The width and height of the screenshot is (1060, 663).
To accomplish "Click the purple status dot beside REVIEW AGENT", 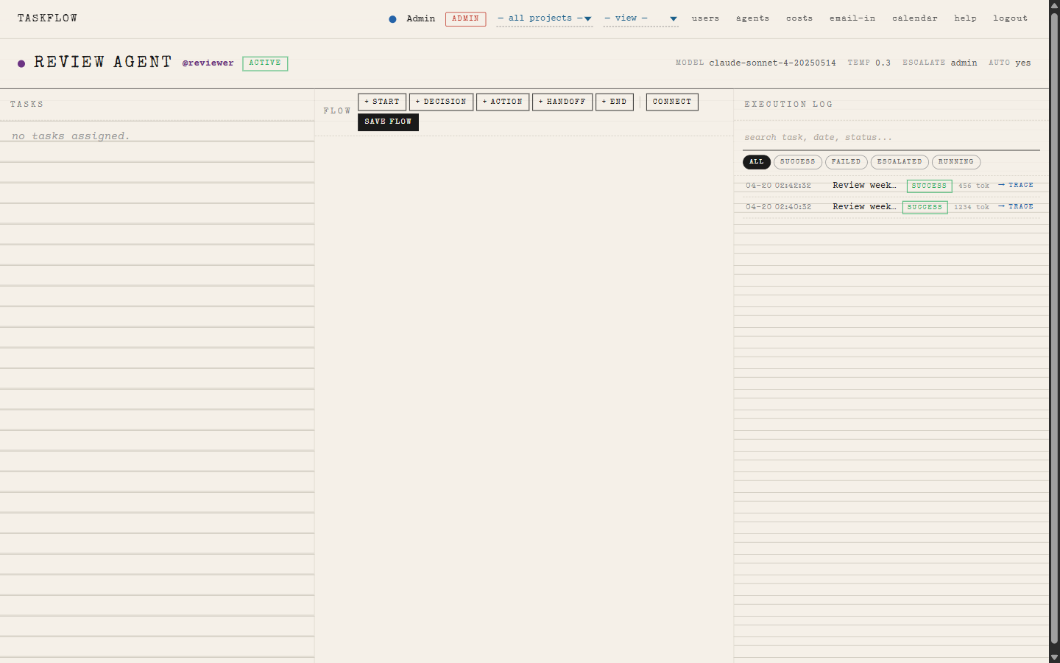I will click(21, 64).
